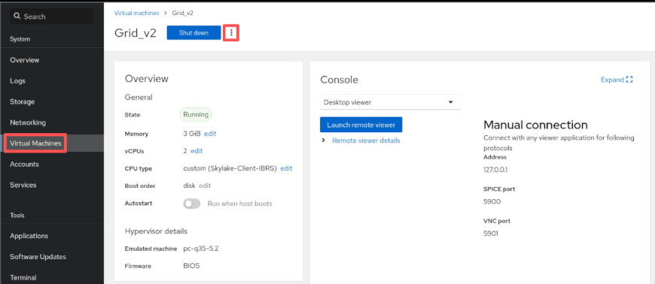Click the Shut down button
Image resolution: width=655 pixels, height=284 pixels.
click(x=193, y=33)
